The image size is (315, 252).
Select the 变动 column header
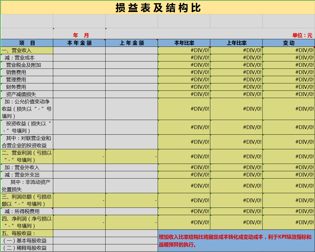pyautogui.click(x=289, y=43)
